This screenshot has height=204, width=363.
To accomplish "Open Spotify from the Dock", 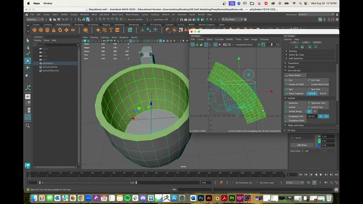I will point(127,198).
